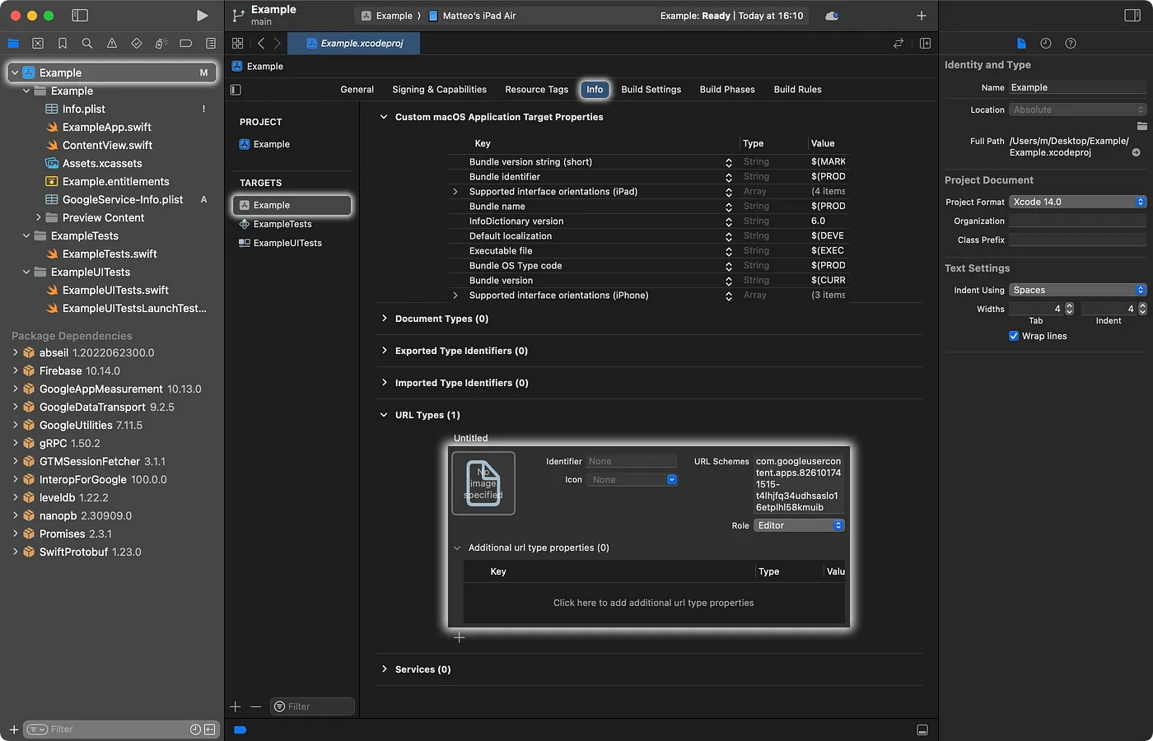Open the Issue navigator warning icon
The width and height of the screenshot is (1153, 741).
pos(112,43)
